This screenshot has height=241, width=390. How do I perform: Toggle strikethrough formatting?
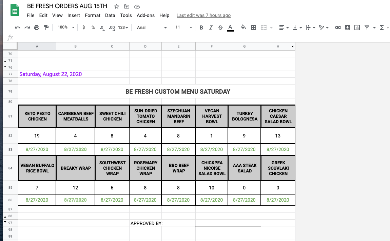pos(220,27)
